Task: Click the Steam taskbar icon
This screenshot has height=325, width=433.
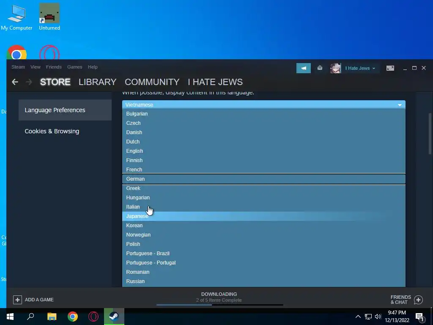Action: 114,317
